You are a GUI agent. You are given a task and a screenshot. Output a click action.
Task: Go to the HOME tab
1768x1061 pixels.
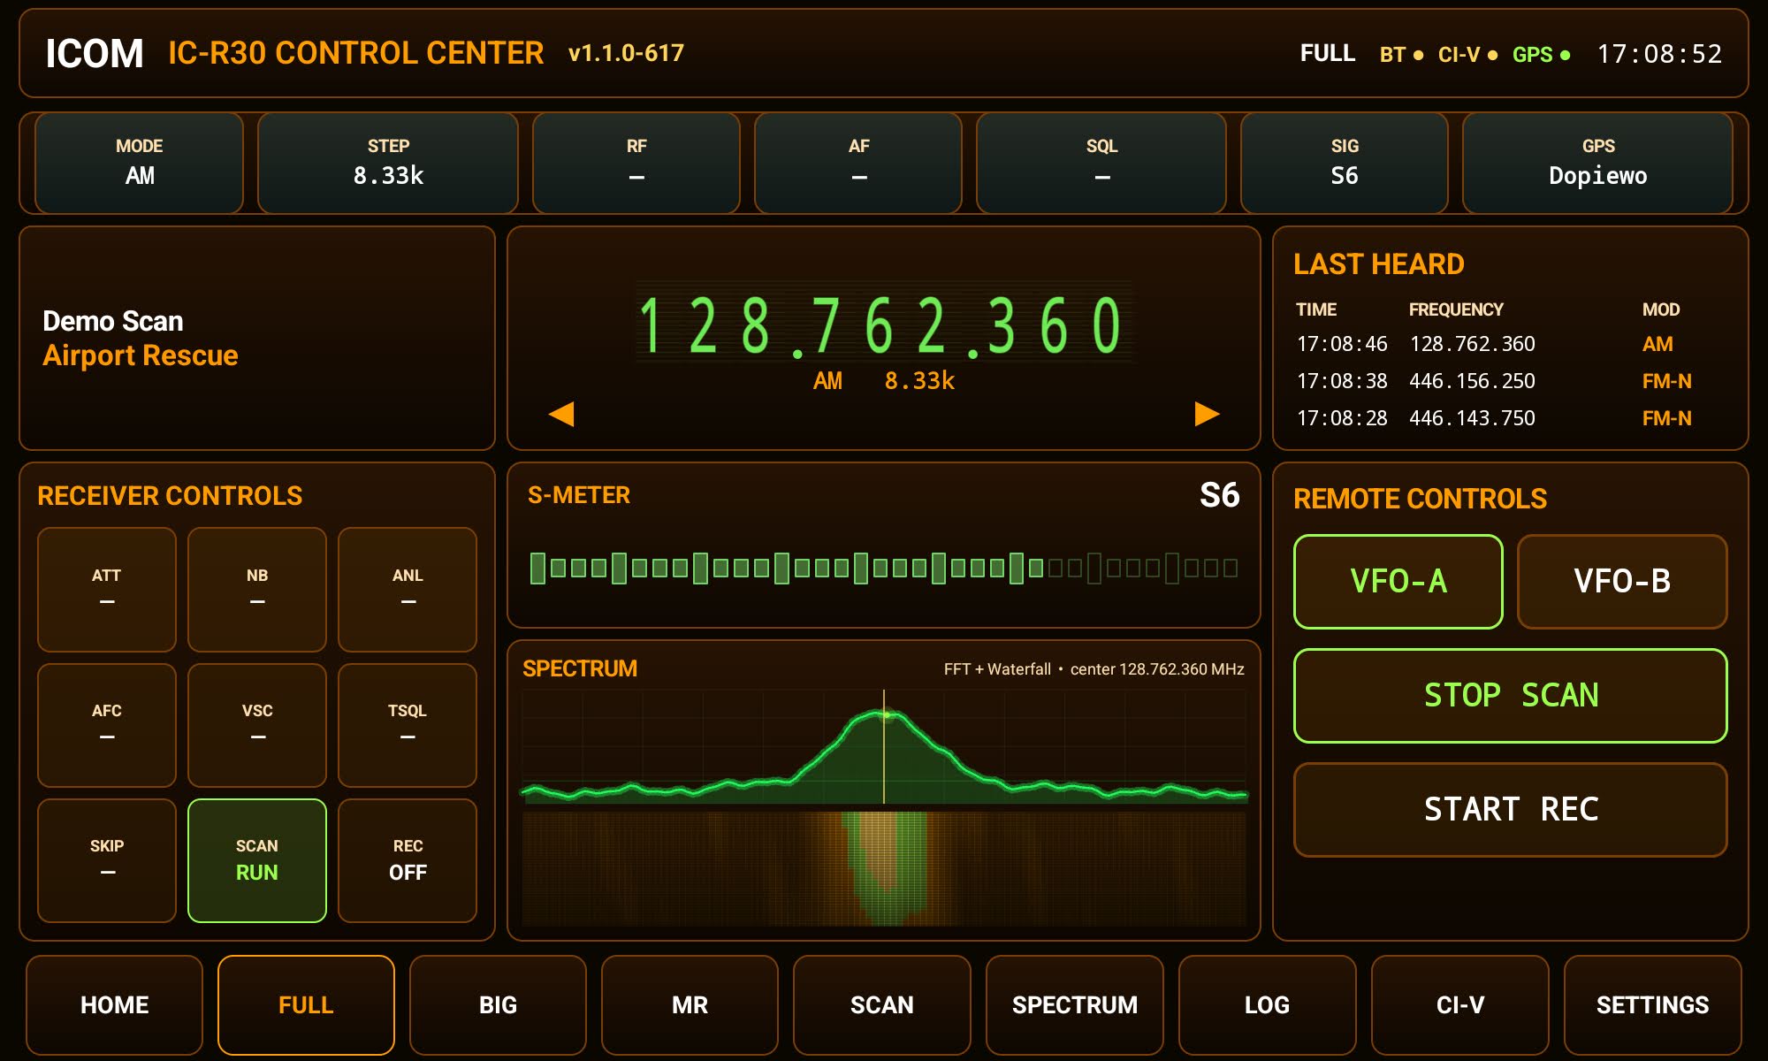(114, 1005)
